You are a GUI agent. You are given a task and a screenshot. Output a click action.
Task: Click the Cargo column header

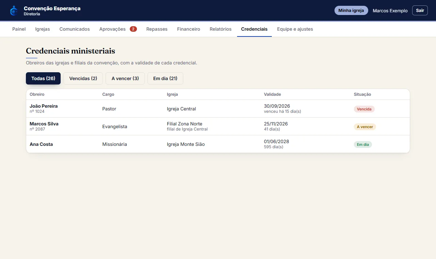click(108, 94)
